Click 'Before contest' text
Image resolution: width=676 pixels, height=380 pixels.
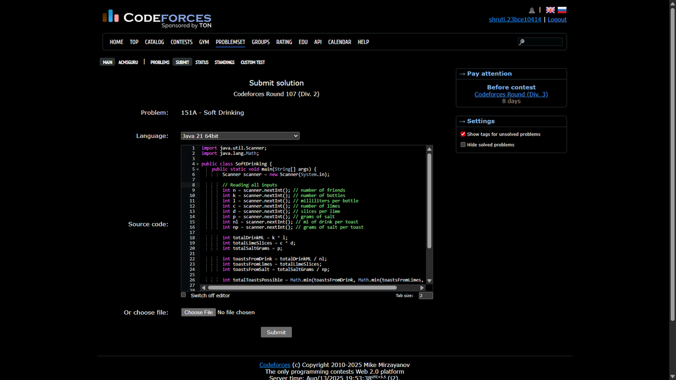pos(511,87)
